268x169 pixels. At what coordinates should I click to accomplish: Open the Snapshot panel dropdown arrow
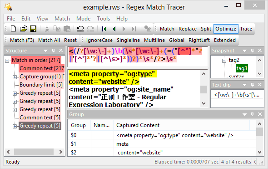[x=244, y=51]
